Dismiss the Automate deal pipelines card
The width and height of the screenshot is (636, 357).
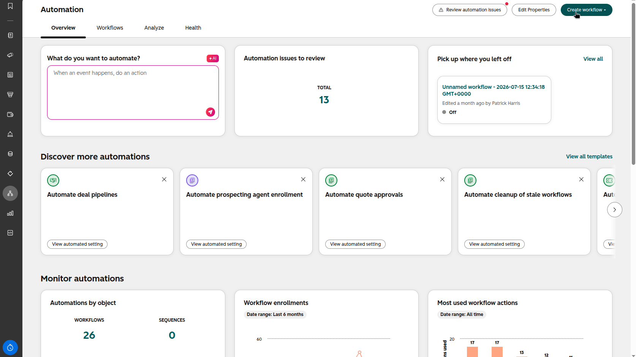(x=164, y=179)
